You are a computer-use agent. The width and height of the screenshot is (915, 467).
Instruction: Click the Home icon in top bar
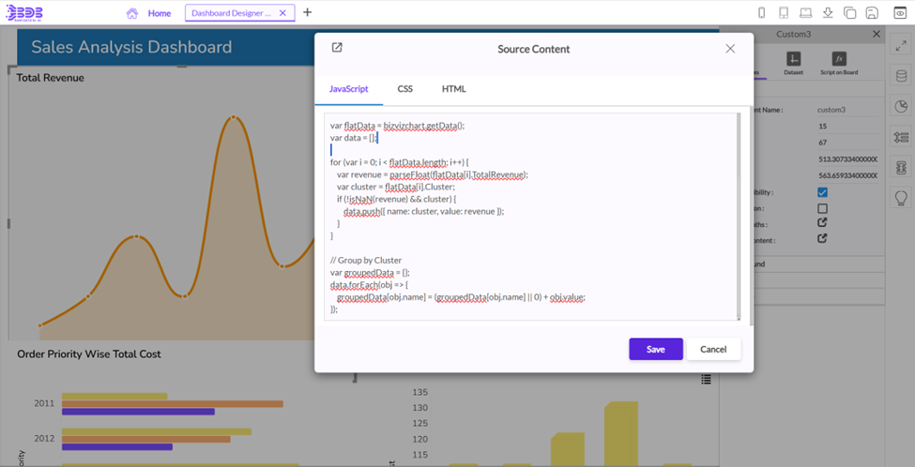coord(132,13)
